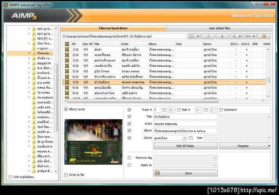The height and width of the screenshot is (195, 279).
Task: Open the Genre combo box
Action: (x=185, y=138)
